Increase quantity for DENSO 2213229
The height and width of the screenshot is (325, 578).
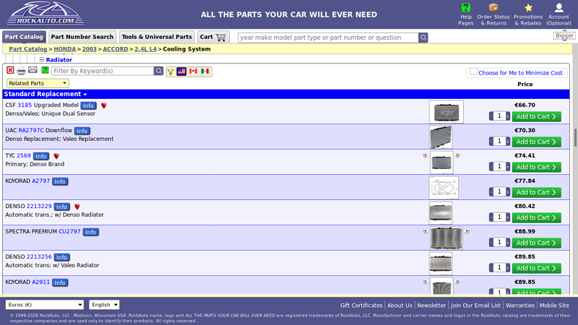[508, 217]
